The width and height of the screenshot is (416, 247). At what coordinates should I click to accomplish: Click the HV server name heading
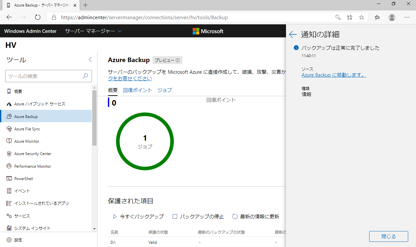(11, 45)
